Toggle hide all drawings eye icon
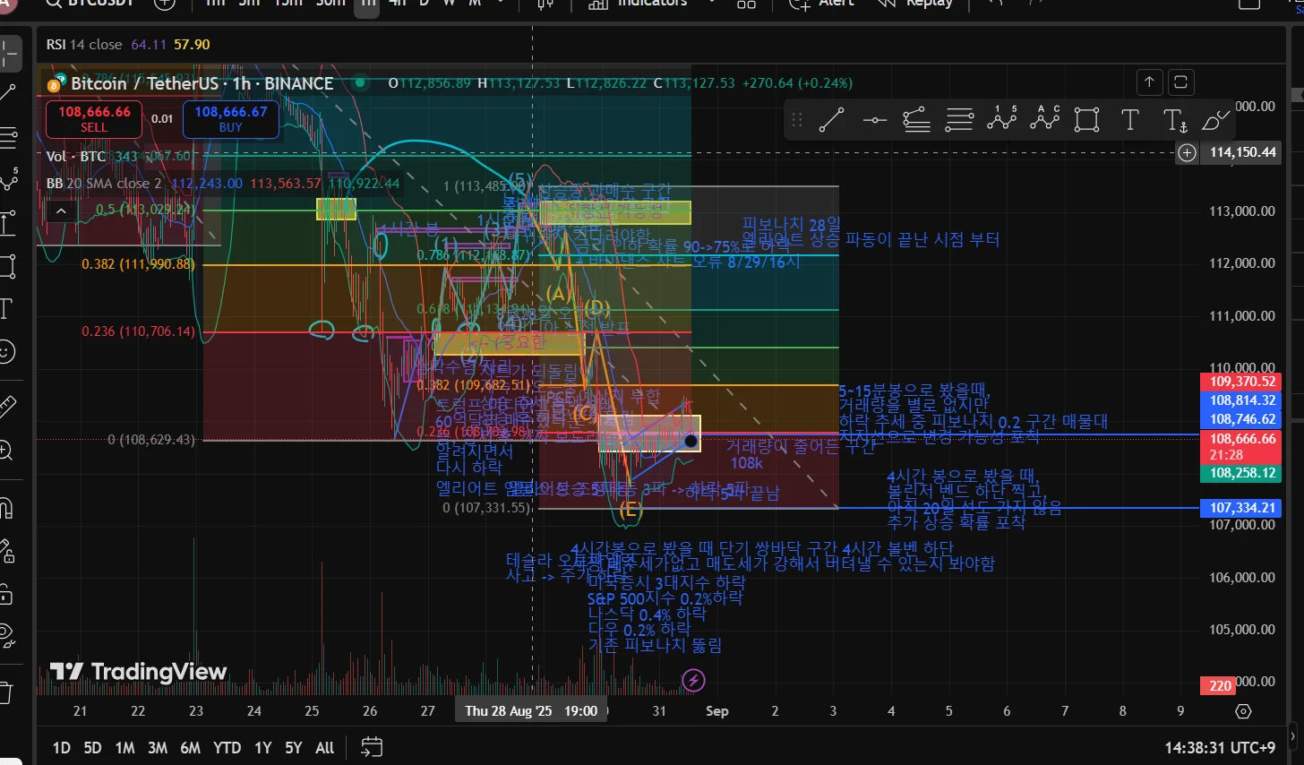1304x765 pixels. coord(6,636)
